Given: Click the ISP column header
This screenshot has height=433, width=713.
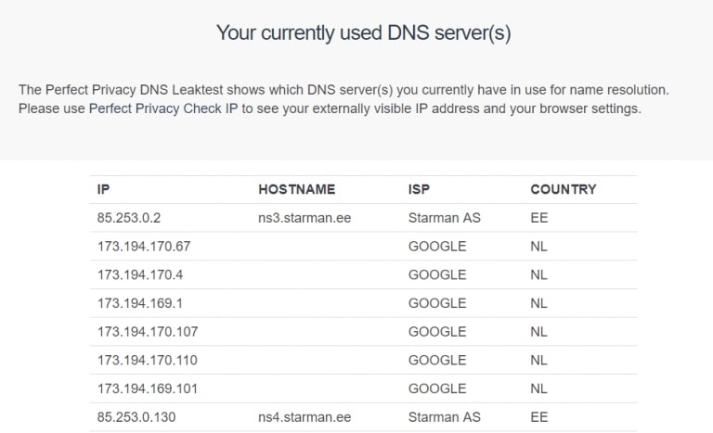Looking at the screenshot, I should click(420, 189).
